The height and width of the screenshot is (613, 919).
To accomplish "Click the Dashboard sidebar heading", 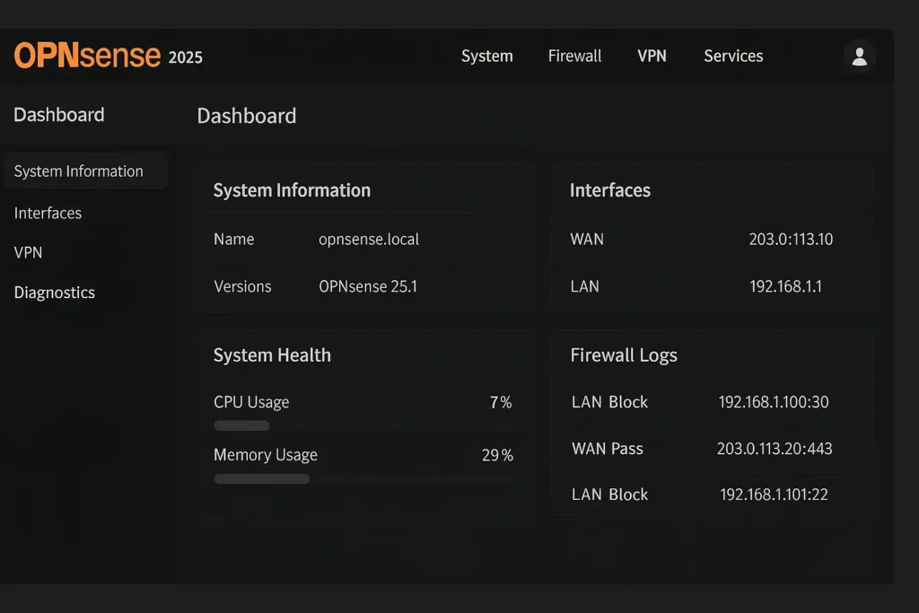I will coord(58,115).
